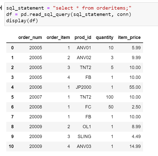This screenshot has width=158, height=156.
Task: Click the item_price column header
Action: (x=129, y=37)
